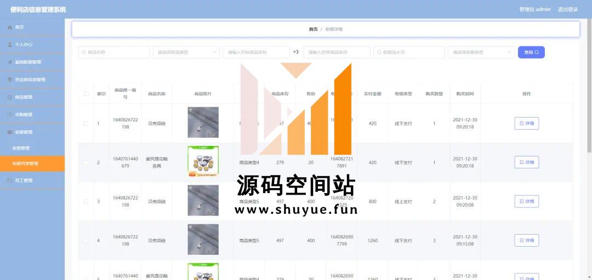Click the icon next to 采购管理

coord(10,114)
